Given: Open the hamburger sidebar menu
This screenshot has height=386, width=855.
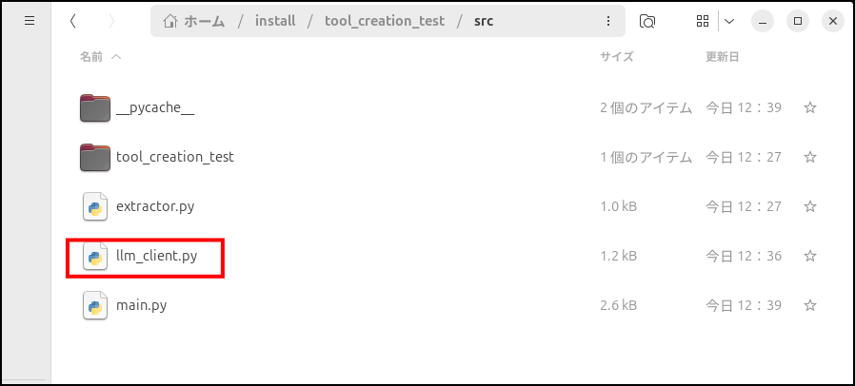Looking at the screenshot, I should (30, 21).
